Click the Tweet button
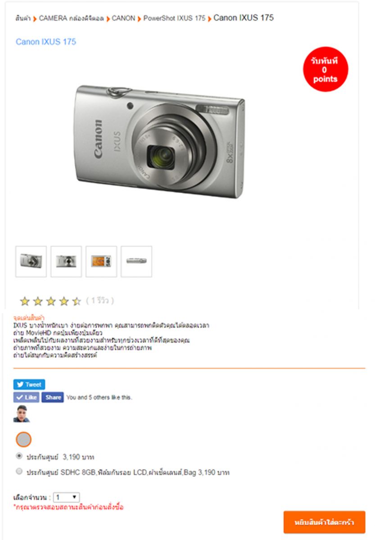Image resolution: width=375 pixels, height=540 pixels. coord(29,384)
